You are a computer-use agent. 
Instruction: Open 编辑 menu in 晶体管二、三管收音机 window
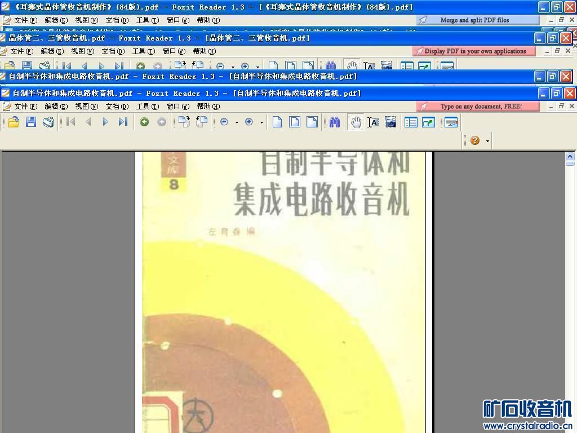(52, 51)
